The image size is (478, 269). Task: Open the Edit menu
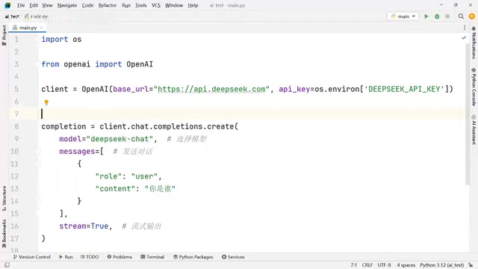coord(34,5)
